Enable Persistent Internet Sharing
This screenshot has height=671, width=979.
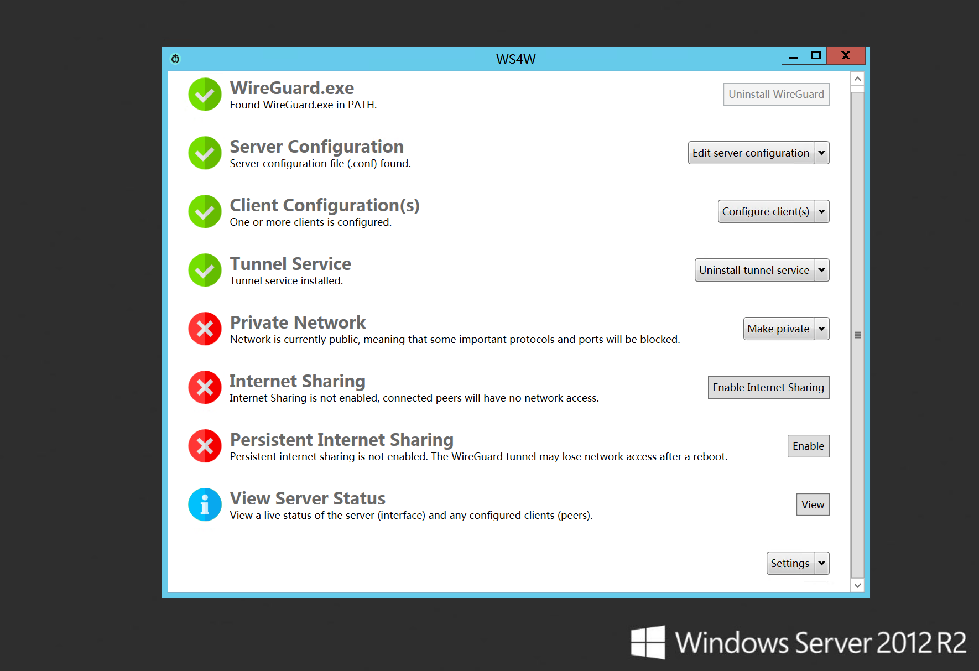[x=808, y=446]
